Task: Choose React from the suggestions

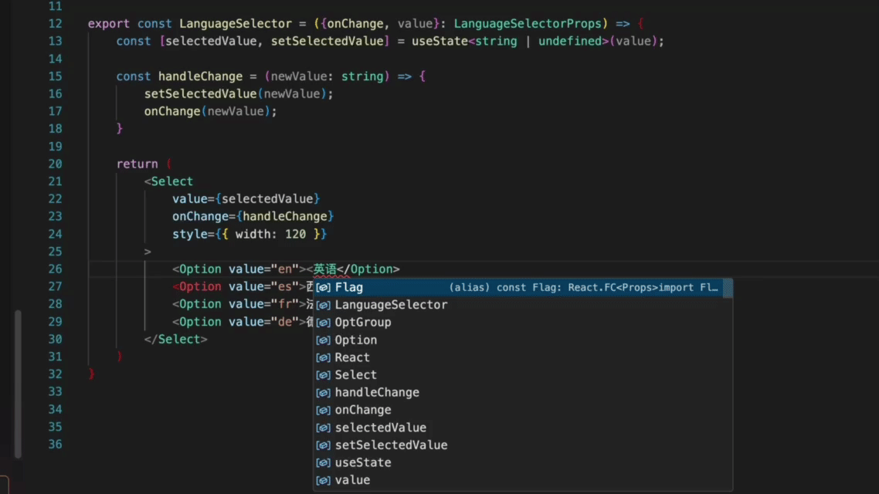Action: click(522, 357)
